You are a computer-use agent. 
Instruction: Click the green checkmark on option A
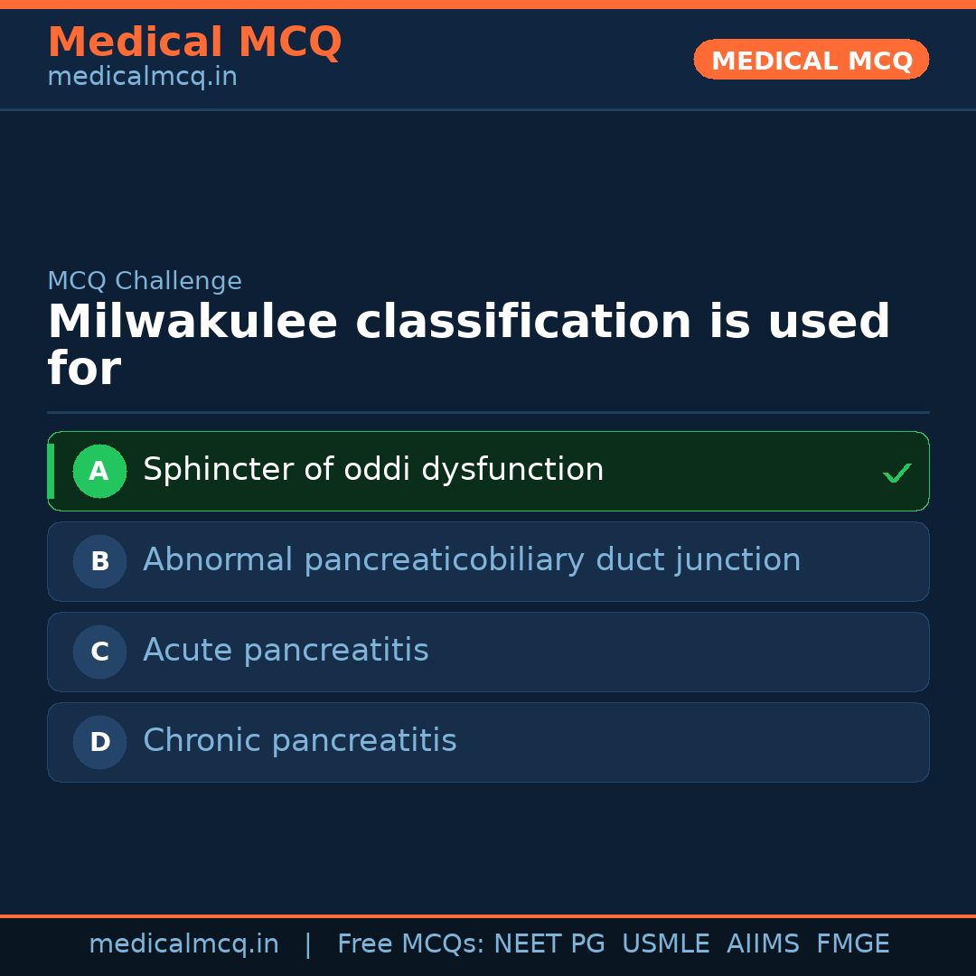896,473
